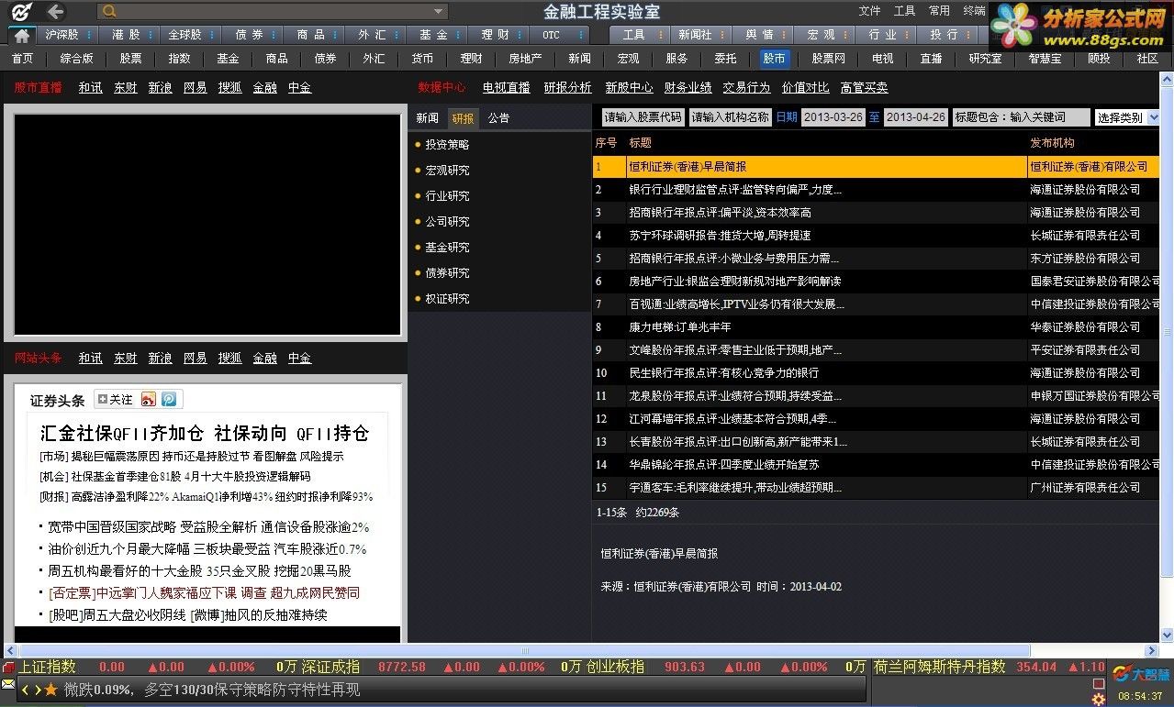1174x707 pixels.
Task: Open the 终端 menu
Action: tap(974, 11)
